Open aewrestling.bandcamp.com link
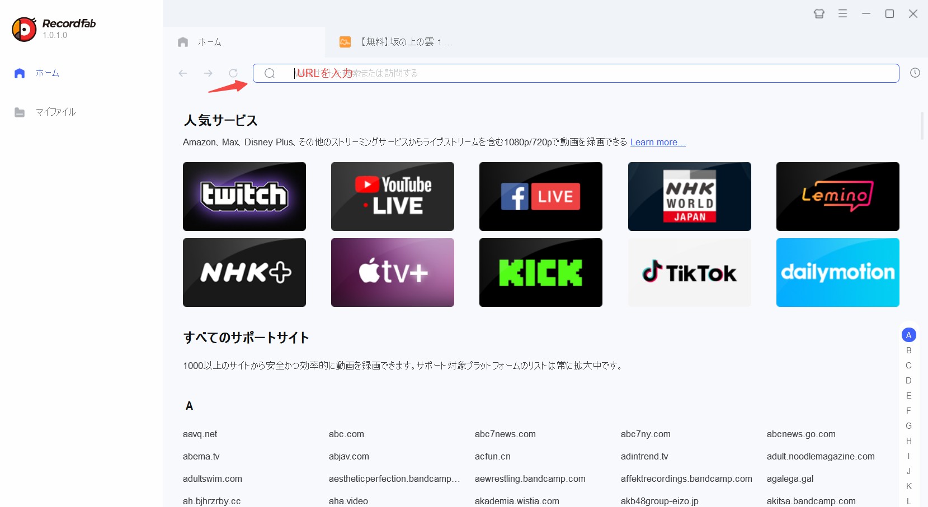This screenshot has width=928, height=507. pos(530,478)
